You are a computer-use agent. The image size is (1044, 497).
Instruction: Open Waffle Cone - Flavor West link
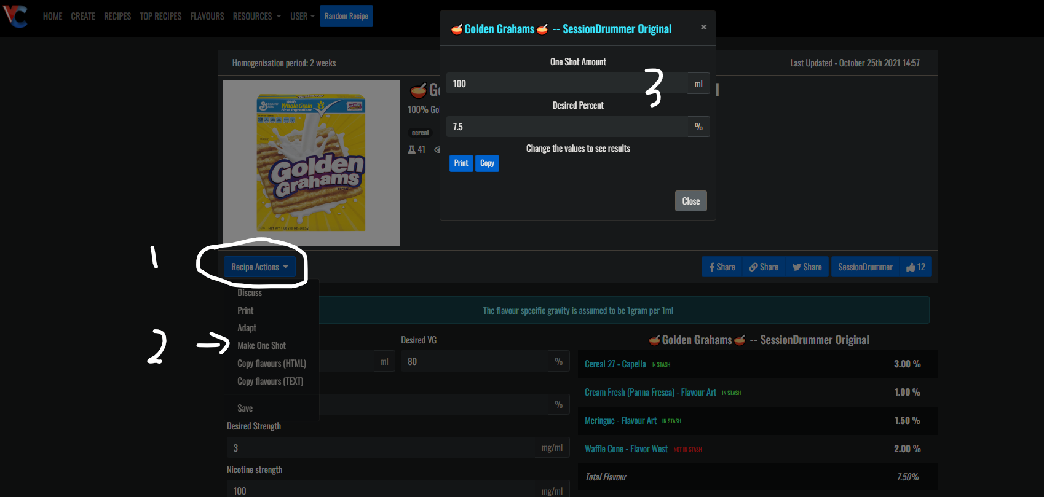626,449
